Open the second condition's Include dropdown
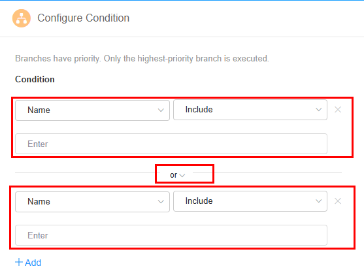 point(250,201)
